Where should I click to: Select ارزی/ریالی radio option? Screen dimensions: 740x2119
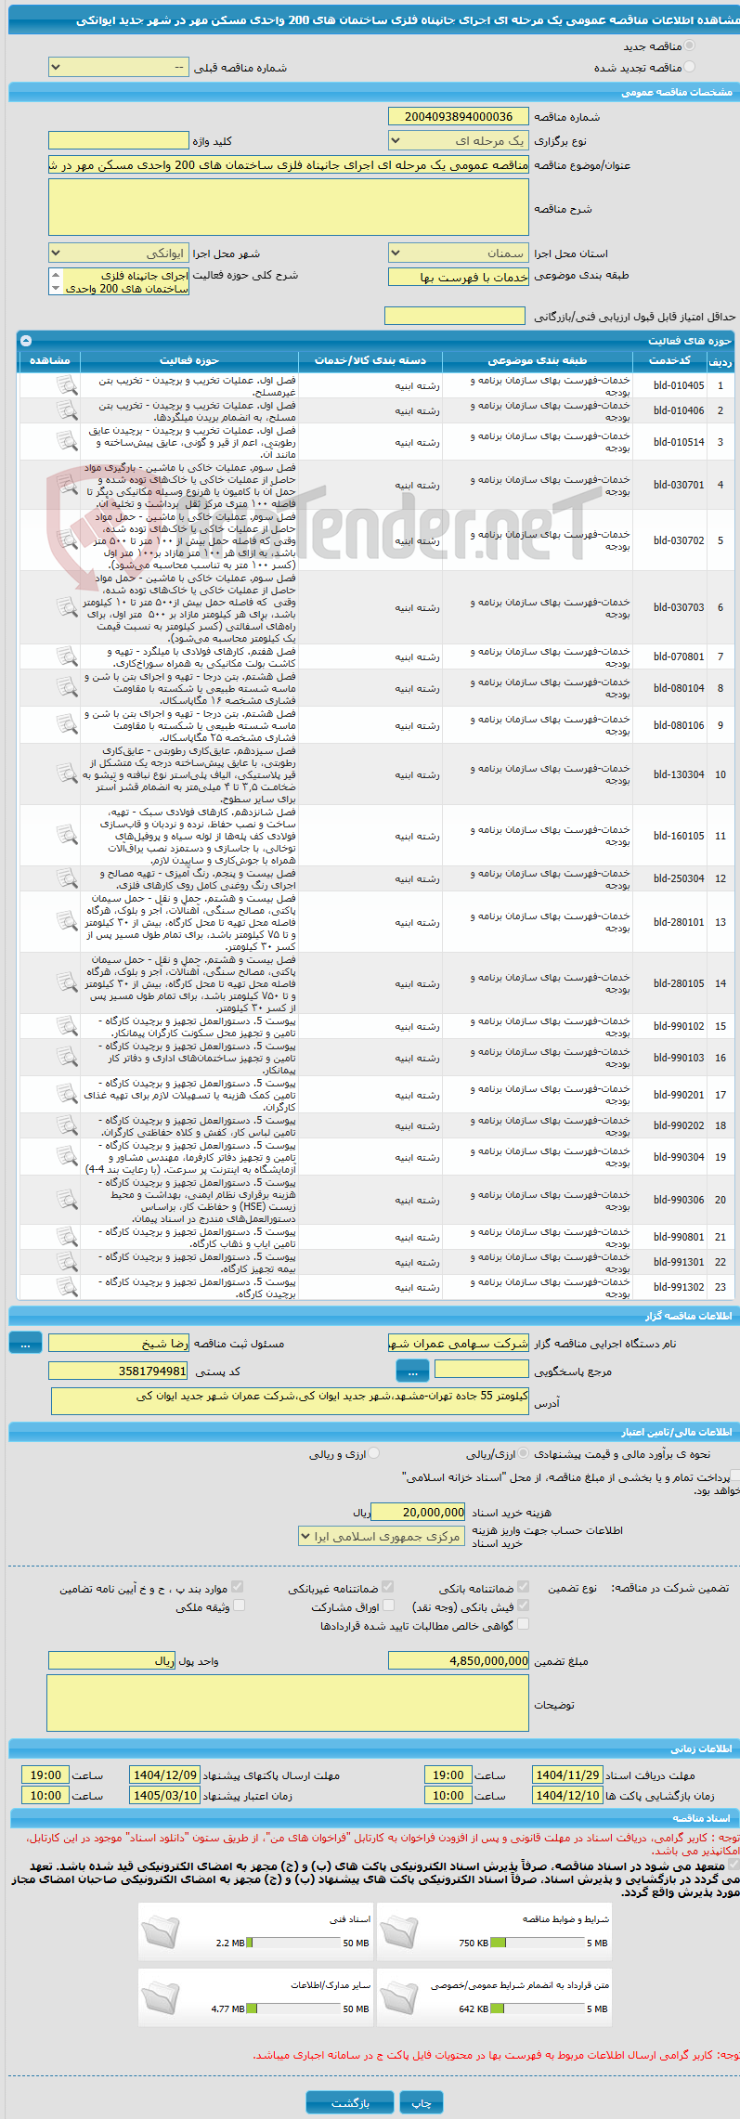[x=524, y=1453]
